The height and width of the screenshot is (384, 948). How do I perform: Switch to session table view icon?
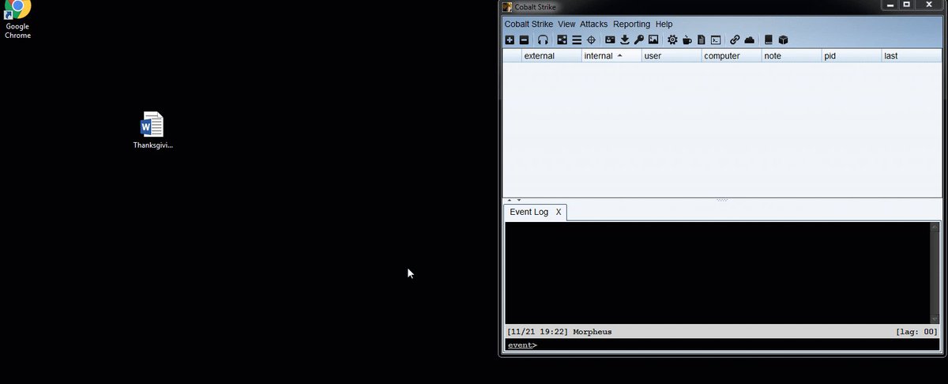[x=577, y=40]
